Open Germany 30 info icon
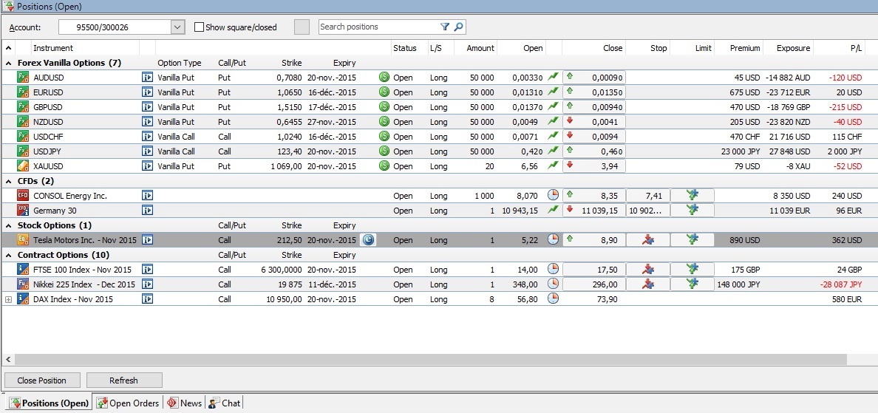Screen dimensions: 878x413 pos(147,211)
